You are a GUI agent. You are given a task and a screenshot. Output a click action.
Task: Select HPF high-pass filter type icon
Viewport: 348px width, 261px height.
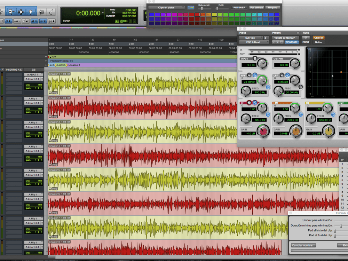point(255,75)
